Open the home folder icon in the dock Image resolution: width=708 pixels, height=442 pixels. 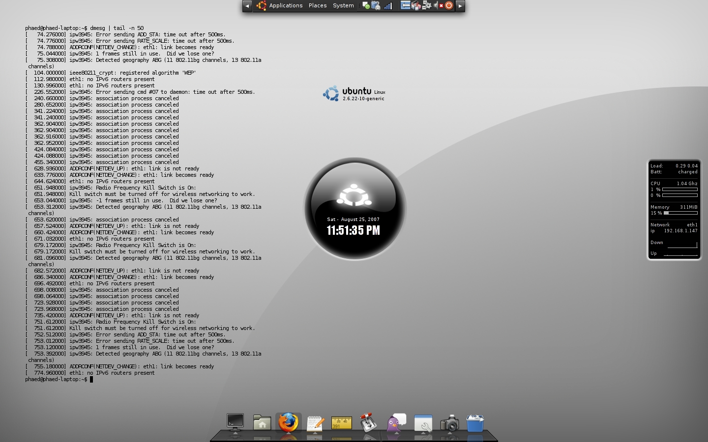point(262,422)
